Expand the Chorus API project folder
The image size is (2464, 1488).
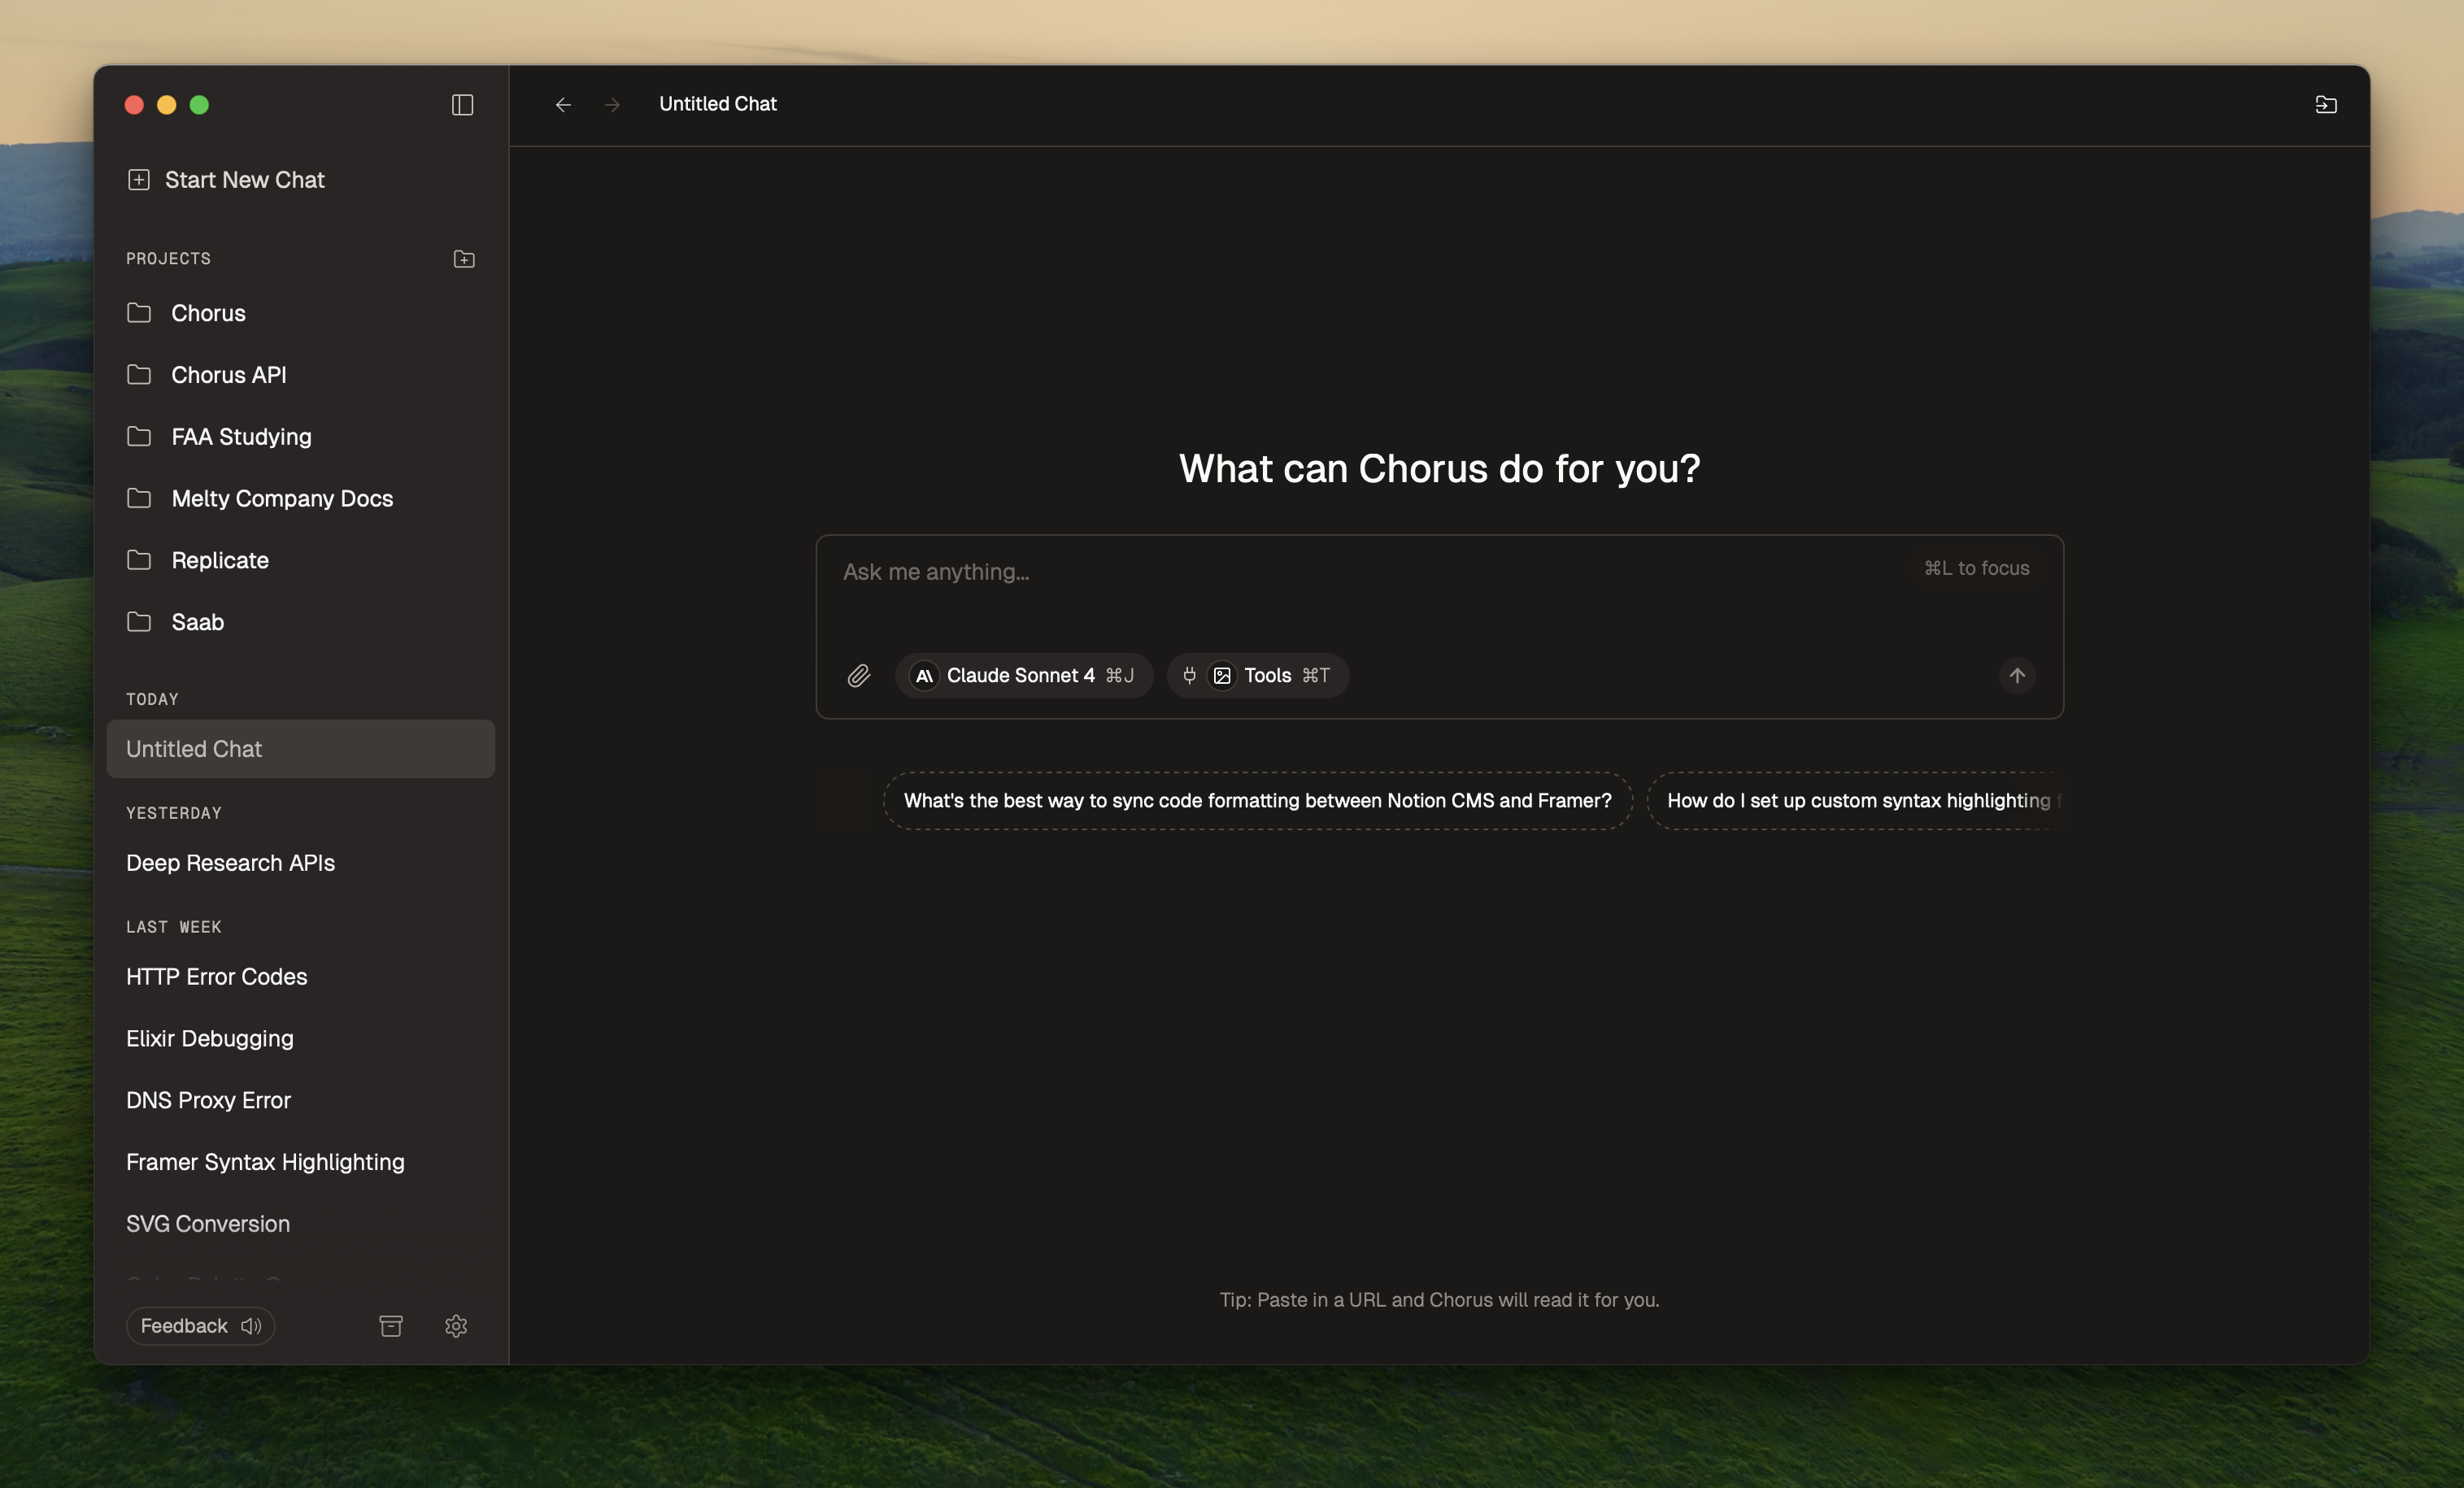click(x=228, y=375)
